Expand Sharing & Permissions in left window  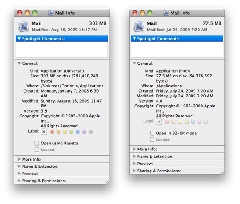(19, 181)
